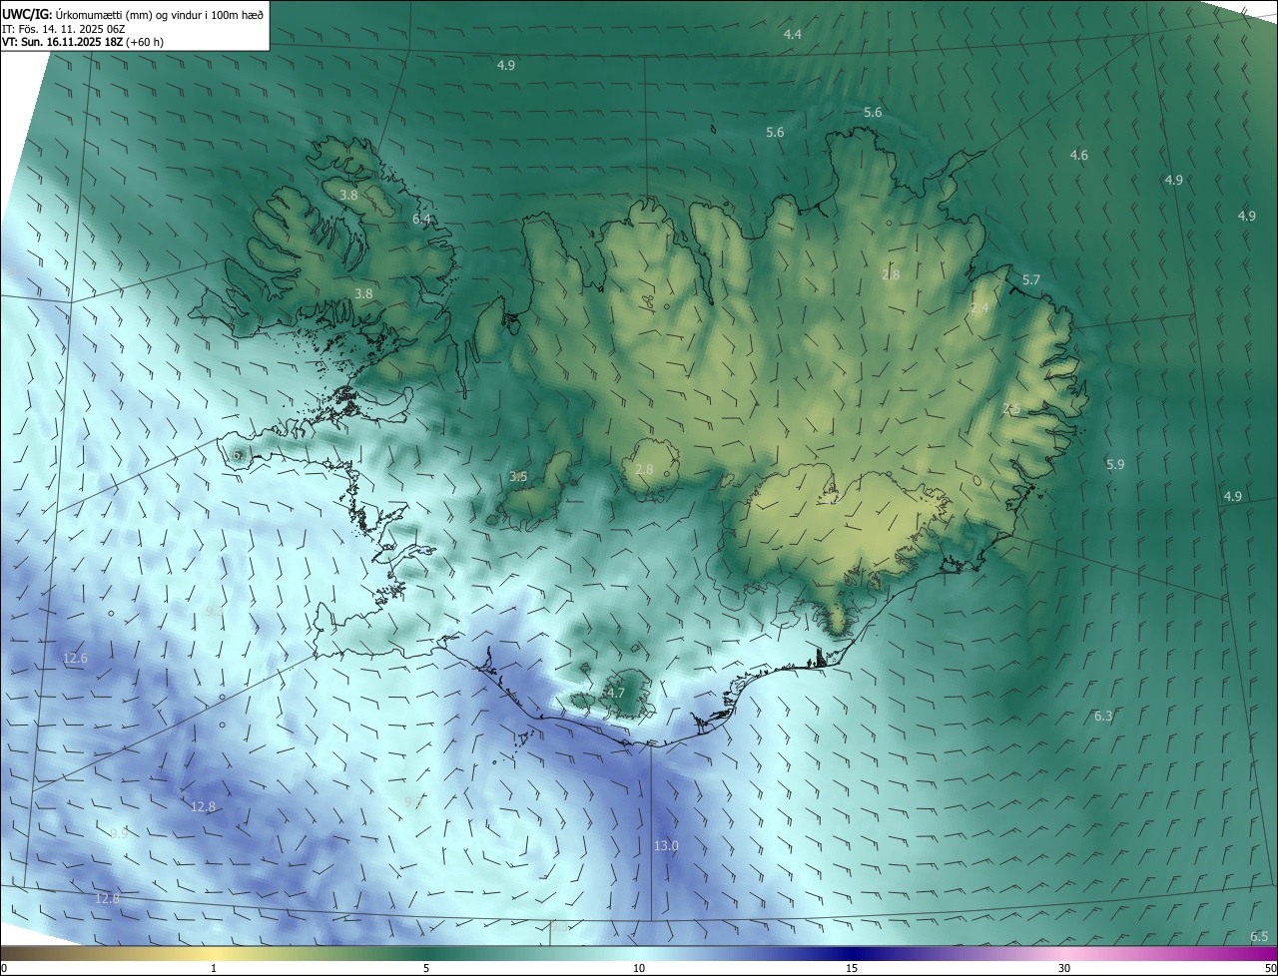Click the 50 tick on the color scale
Viewport: 1278px width, 976px height.
coord(1270,968)
